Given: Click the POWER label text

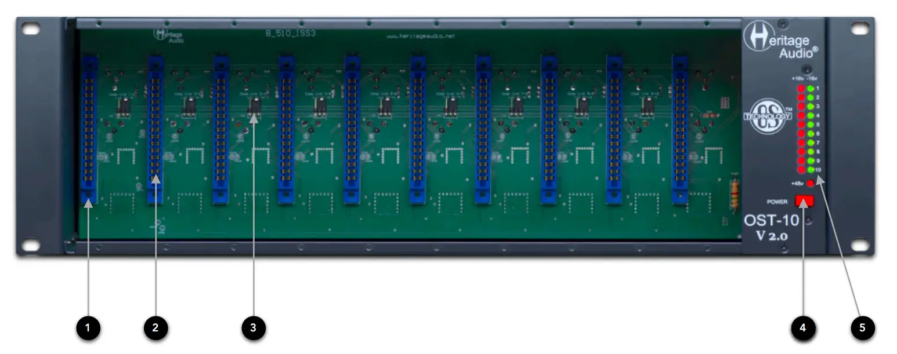Looking at the screenshot, I should tap(777, 202).
